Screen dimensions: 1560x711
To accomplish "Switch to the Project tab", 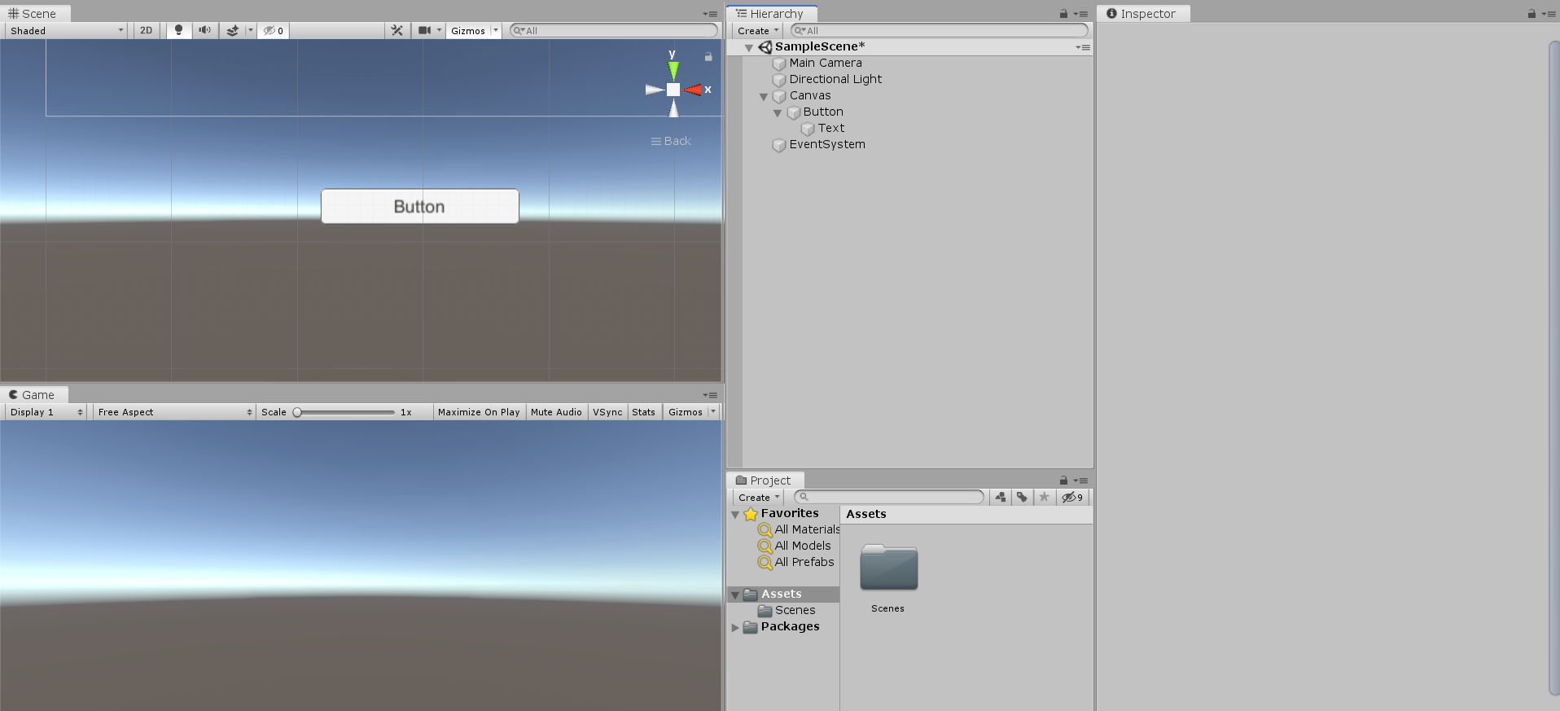I will click(764, 481).
